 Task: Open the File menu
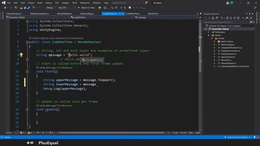[x=9, y=3]
